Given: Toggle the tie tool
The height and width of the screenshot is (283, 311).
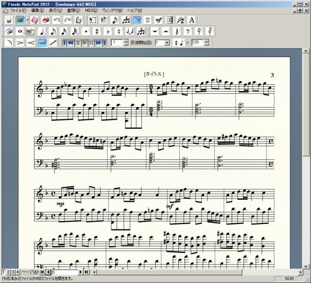Looking at the screenshot, I should (x=130, y=31).
